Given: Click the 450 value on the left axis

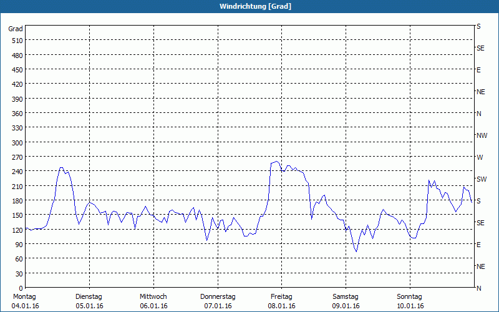Looking at the screenshot, I should coord(17,70).
